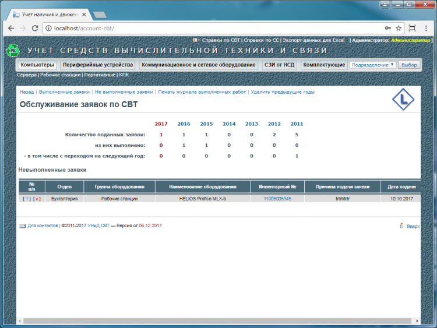Select year 2015

206,124
